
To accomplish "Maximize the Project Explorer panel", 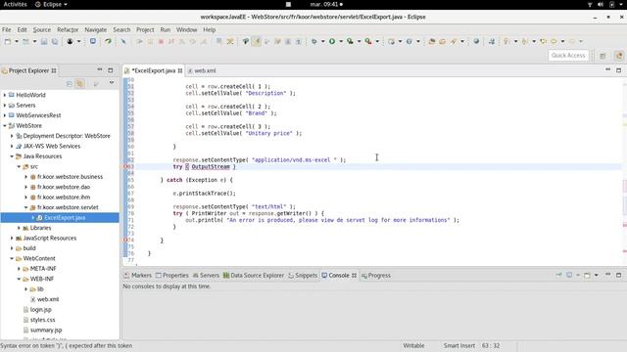I will click(111, 70).
